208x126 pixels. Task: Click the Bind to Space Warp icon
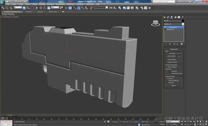(11, 8)
